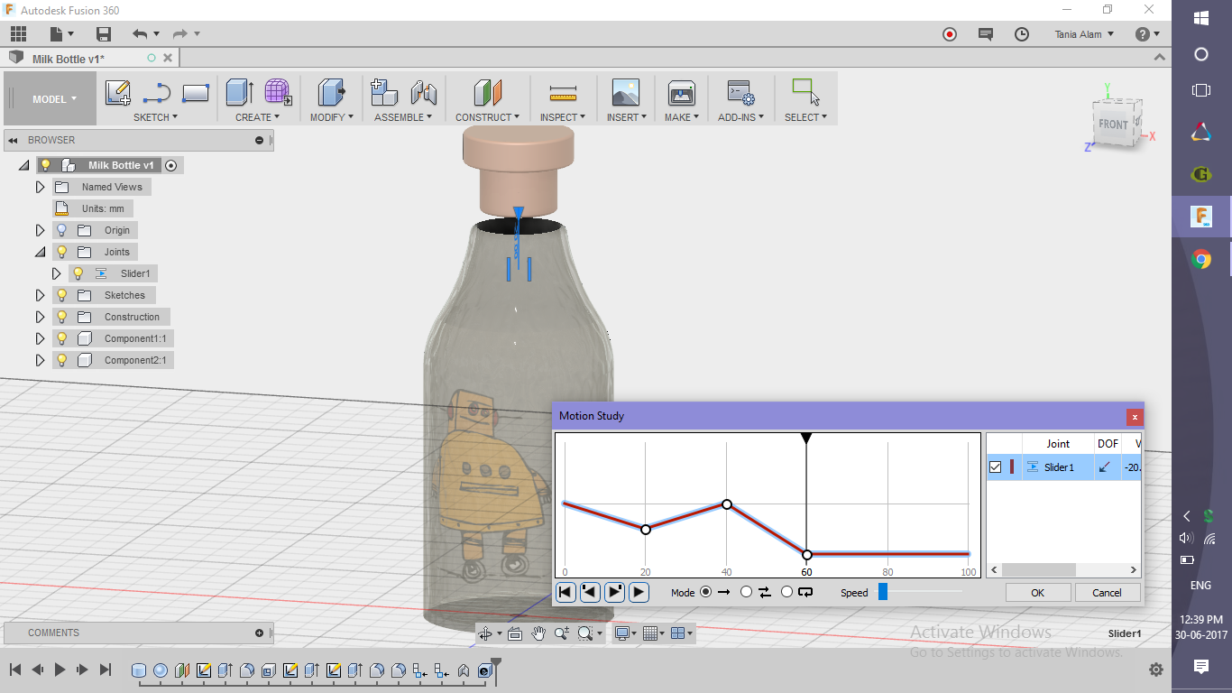Open Windows Action Center notifications
The image size is (1232, 693).
coord(1201,667)
